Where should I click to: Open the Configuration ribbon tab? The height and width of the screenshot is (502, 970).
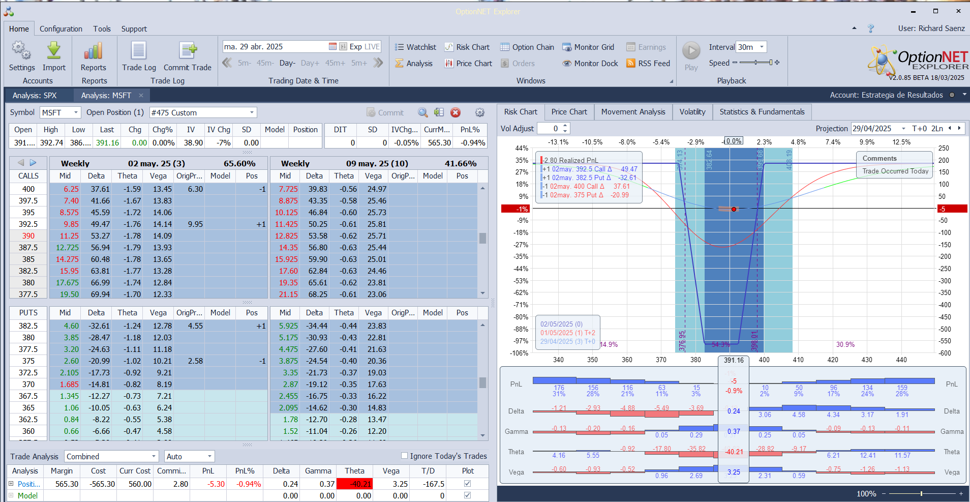(61, 29)
